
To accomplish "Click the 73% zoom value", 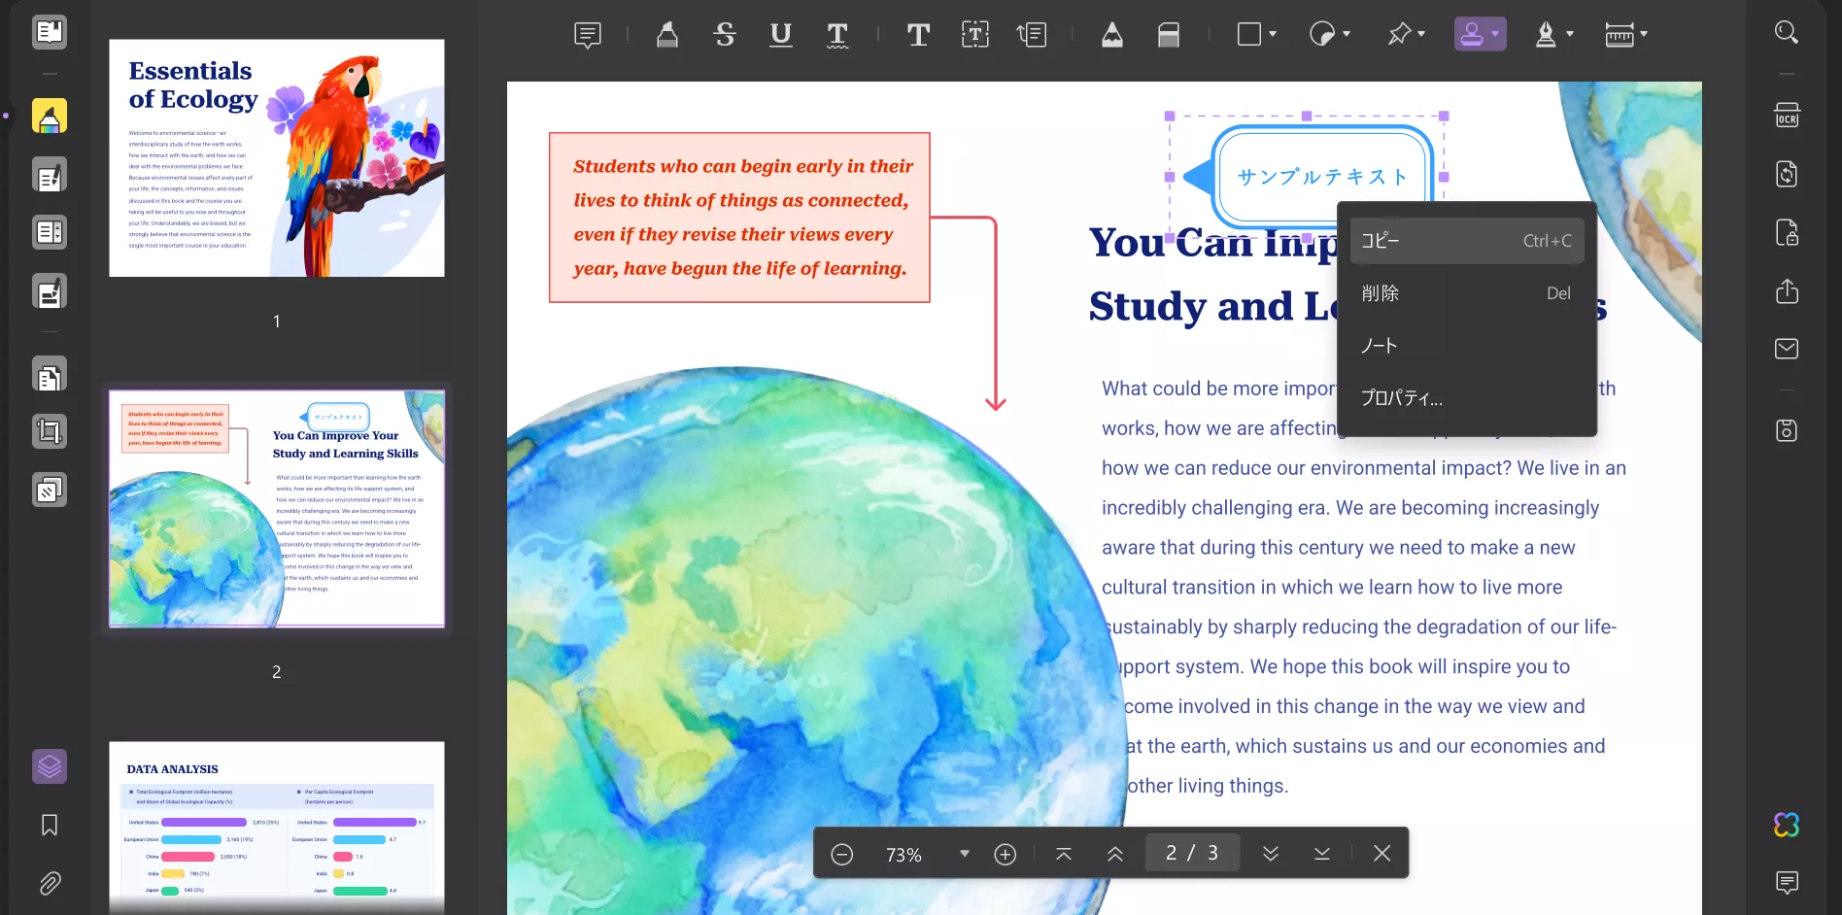I will tap(904, 855).
